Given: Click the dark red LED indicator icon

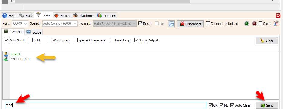Looking at the screenshot, I should point(255,24).
